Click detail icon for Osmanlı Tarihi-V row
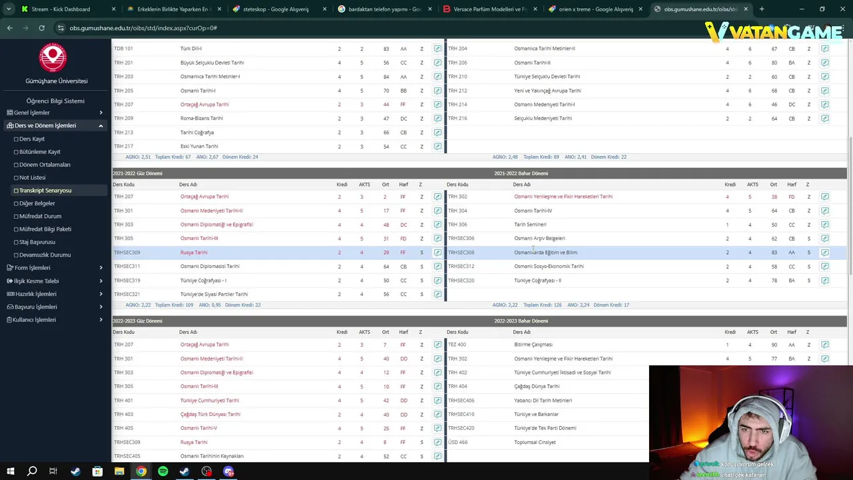The width and height of the screenshot is (853, 480). coord(437,429)
